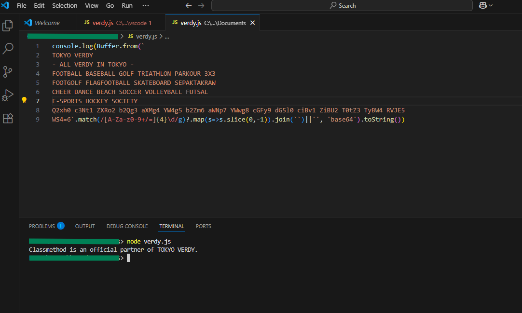This screenshot has height=313, width=522.
Task: Open the Source Control view
Action: click(x=8, y=72)
